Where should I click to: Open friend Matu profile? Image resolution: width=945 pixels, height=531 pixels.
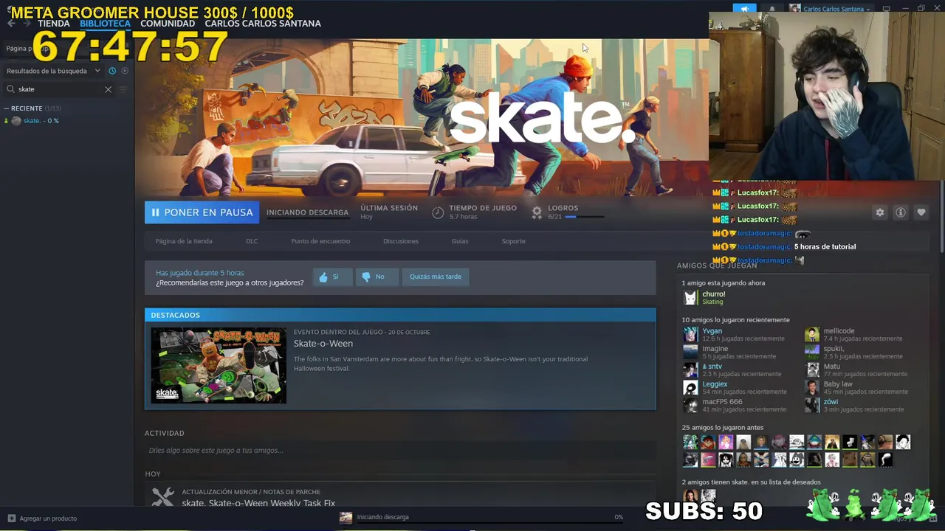click(831, 367)
